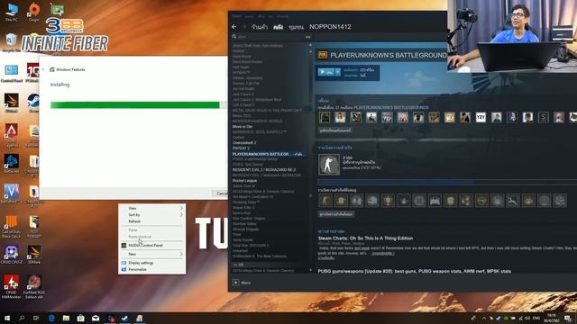
Task: Expand the View submenu in context menu
Action: [x=151, y=208]
